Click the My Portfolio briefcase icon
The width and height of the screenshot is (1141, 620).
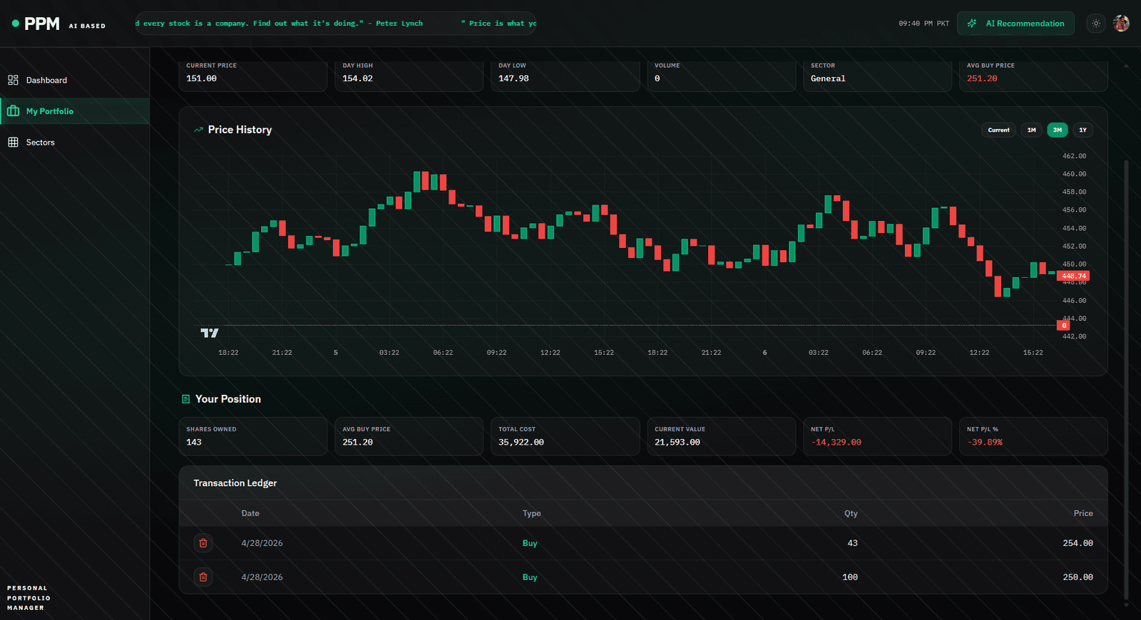coord(13,111)
